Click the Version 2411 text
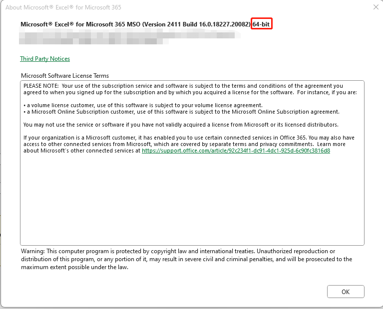The image size is (383, 309). pos(178,24)
